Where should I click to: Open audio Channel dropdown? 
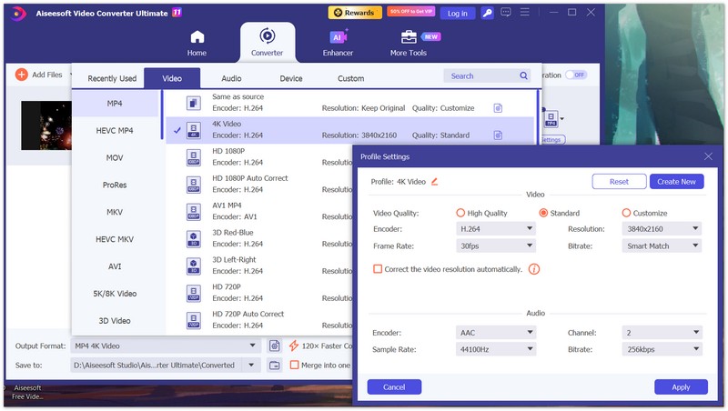(x=662, y=333)
